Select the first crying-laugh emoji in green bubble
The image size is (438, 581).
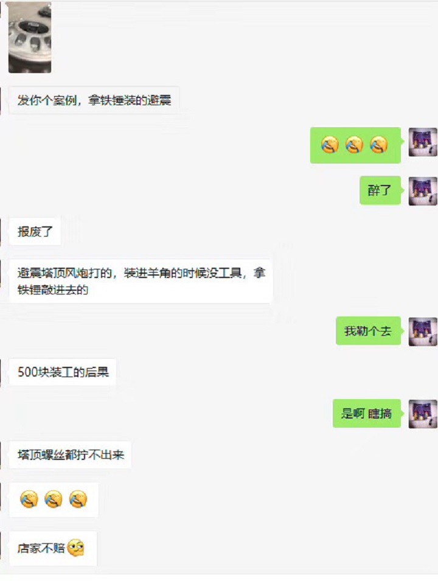(x=330, y=145)
